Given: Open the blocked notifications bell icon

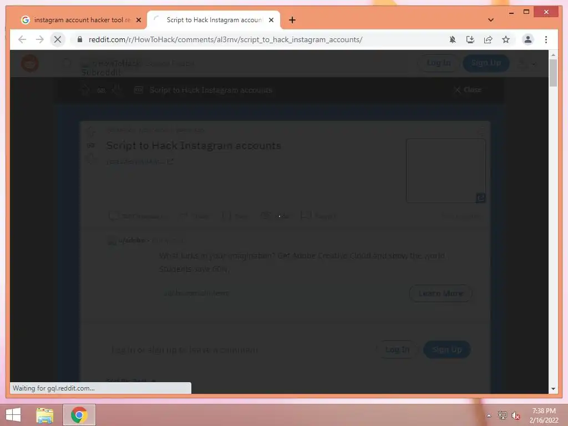Looking at the screenshot, I should (x=453, y=39).
